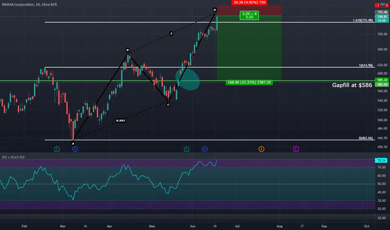This screenshot has height=230, width=390.
Task: Open the USD currency selector on price axis
Action: [382, 4]
